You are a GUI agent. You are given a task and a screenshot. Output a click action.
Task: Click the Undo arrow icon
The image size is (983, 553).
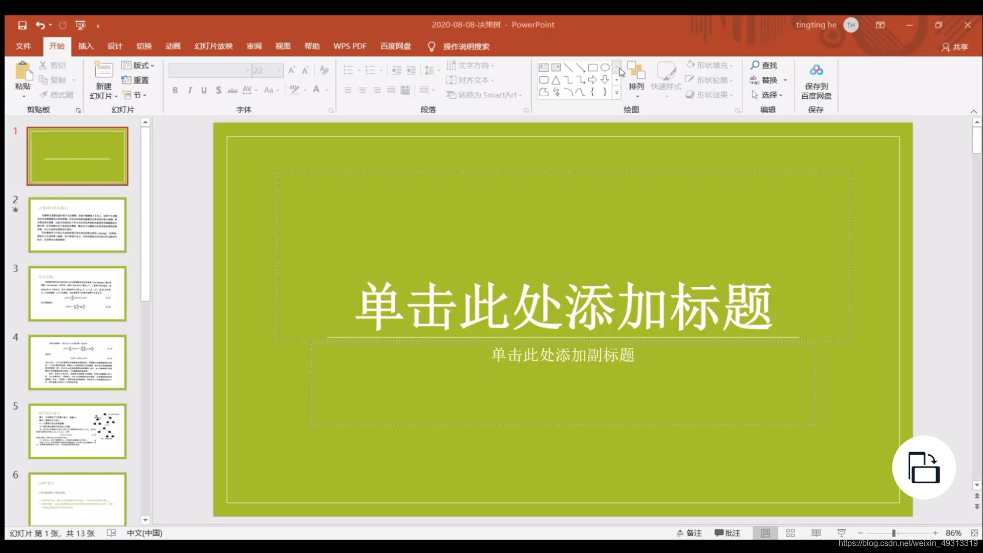tap(40, 25)
